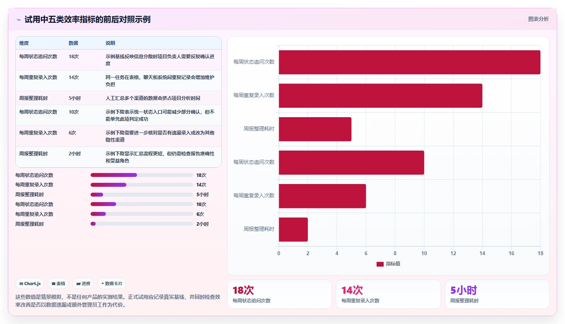Click the 14次 cell in the table

(x=74, y=77)
